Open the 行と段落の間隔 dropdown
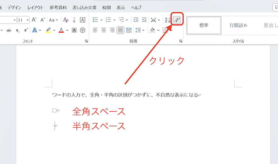Screen dimensions: 278x164 [x=140, y=29]
